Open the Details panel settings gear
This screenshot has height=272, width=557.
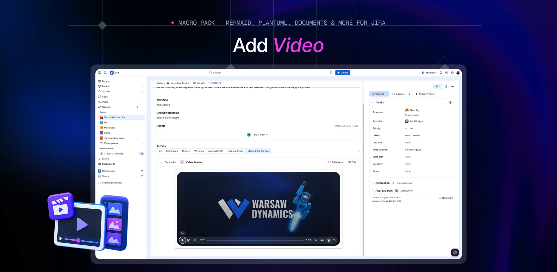click(x=450, y=102)
